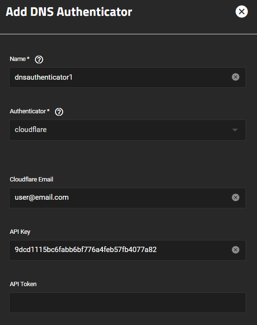Clear the Cloudflare Email field value
Viewport: 257px width, 325px height.
tap(235, 197)
